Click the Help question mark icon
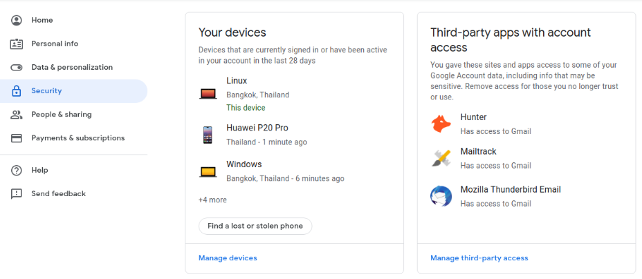This screenshot has width=642, height=279. [x=17, y=171]
